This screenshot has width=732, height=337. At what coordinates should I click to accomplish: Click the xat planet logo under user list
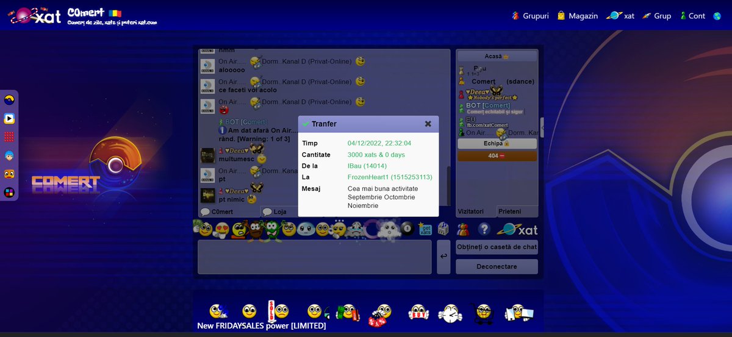517,229
